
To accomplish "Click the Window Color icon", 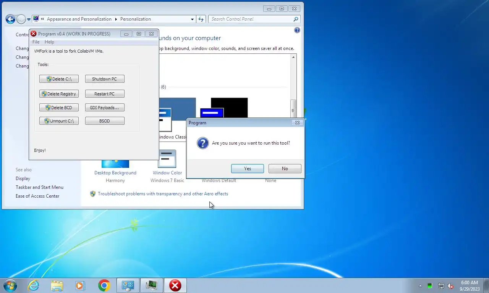I will coord(167,159).
